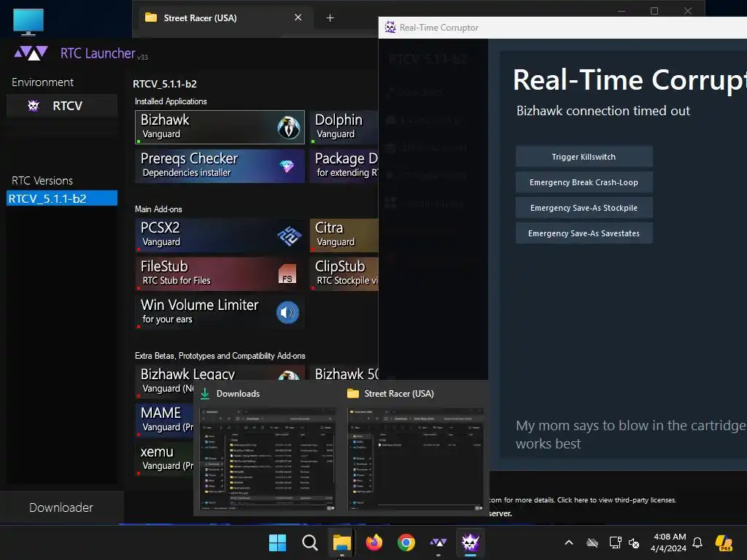Click Emergency Save-As Savestates button
Screen dimensions: 747x560
584,233
